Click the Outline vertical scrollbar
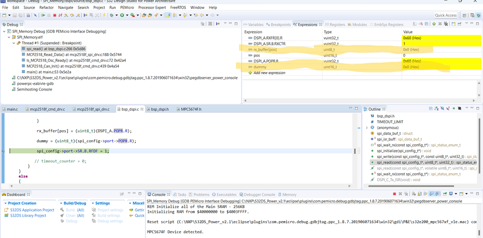This screenshot has width=483, height=238. pos(478,145)
